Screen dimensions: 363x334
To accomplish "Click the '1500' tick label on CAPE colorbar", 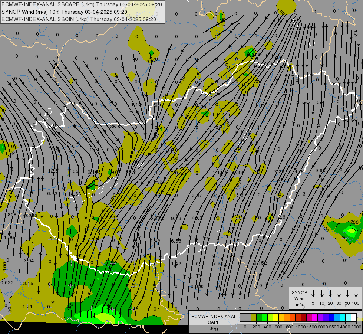I will click(x=312, y=327).
